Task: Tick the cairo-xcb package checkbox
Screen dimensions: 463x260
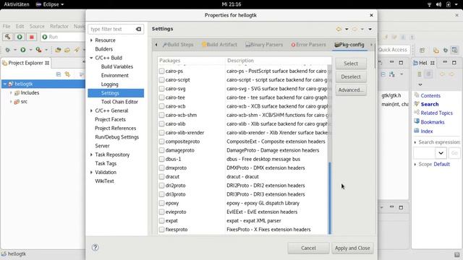Action: point(161,106)
